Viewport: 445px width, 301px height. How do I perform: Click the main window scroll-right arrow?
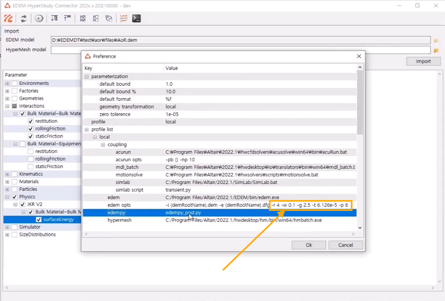coord(433,288)
